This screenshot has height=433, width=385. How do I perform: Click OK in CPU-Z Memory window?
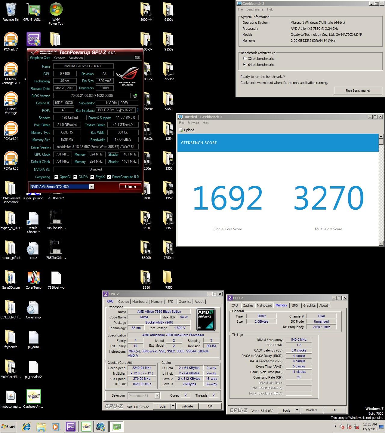334,410
